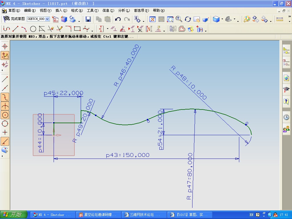Click the Undo arrow icon
The width and height of the screenshot is (292, 219).
(118, 19)
